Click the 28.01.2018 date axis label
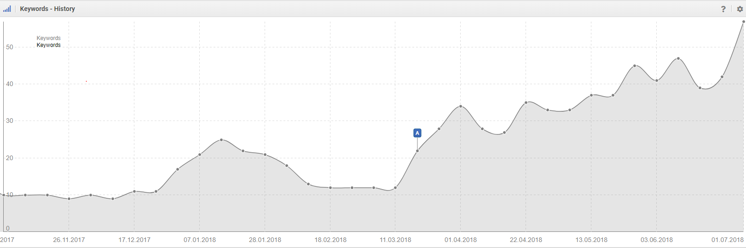This screenshot has height=248, width=746. coord(265,240)
